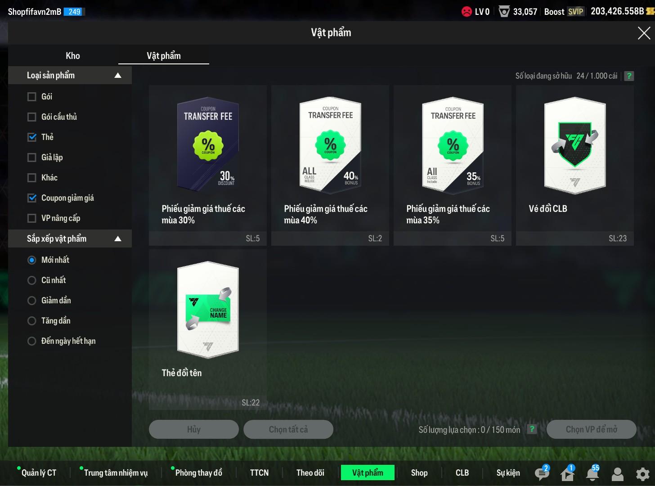This screenshot has width=655, height=486.
Task: Click the home icon with badge
Action: coord(567,473)
